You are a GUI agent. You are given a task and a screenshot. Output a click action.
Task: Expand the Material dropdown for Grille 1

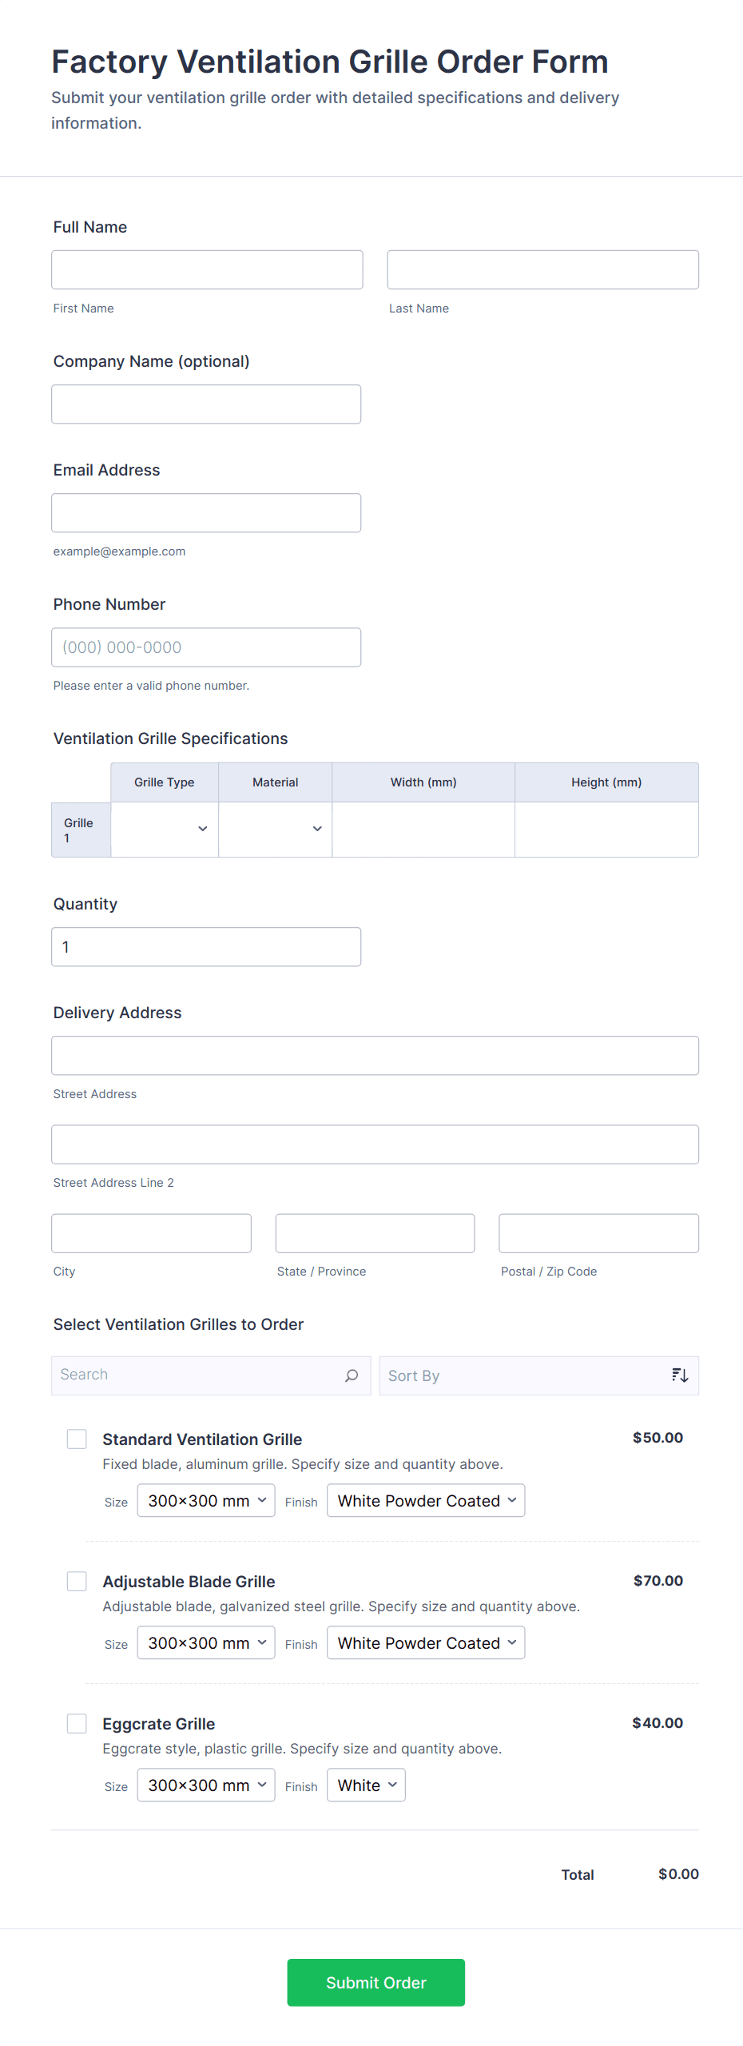(x=275, y=830)
